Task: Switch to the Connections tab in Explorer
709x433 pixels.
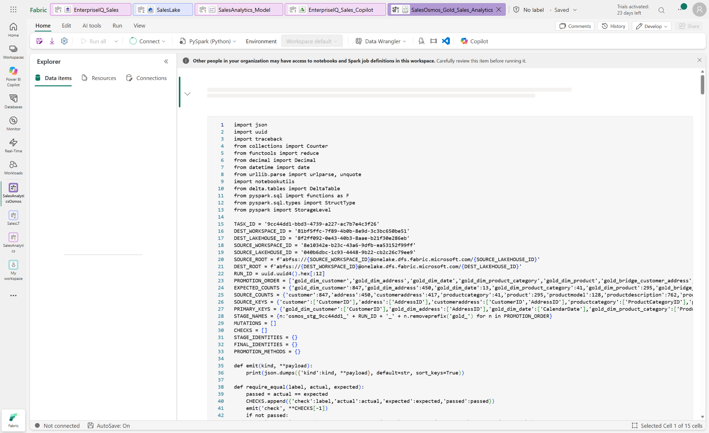Action: pos(147,78)
